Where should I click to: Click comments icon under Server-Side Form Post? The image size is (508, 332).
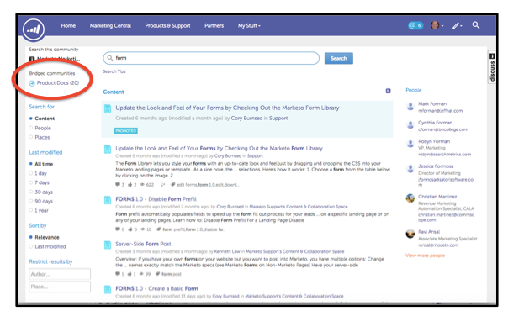[118, 274]
